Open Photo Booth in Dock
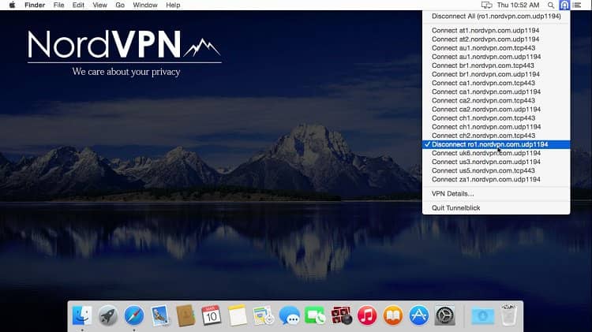592x332 pixels. (341, 315)
